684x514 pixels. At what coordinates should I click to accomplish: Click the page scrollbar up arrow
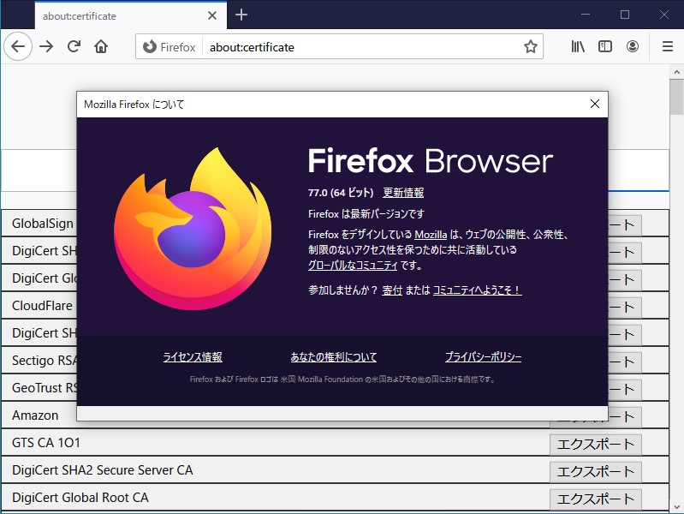click(676, 72)
